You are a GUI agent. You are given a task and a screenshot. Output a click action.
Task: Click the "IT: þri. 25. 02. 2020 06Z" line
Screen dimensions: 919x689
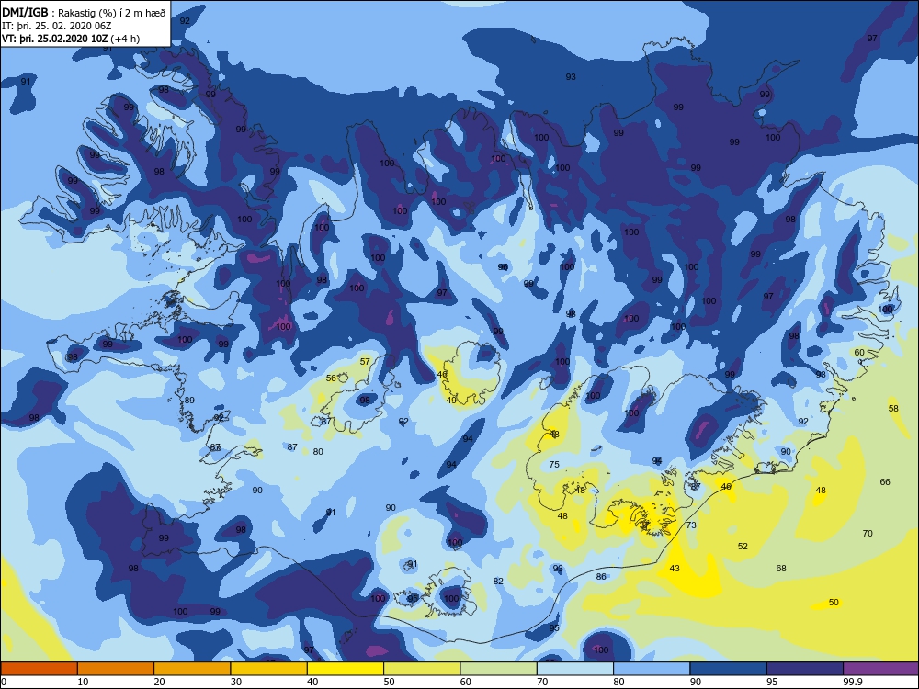pos(56,26)
